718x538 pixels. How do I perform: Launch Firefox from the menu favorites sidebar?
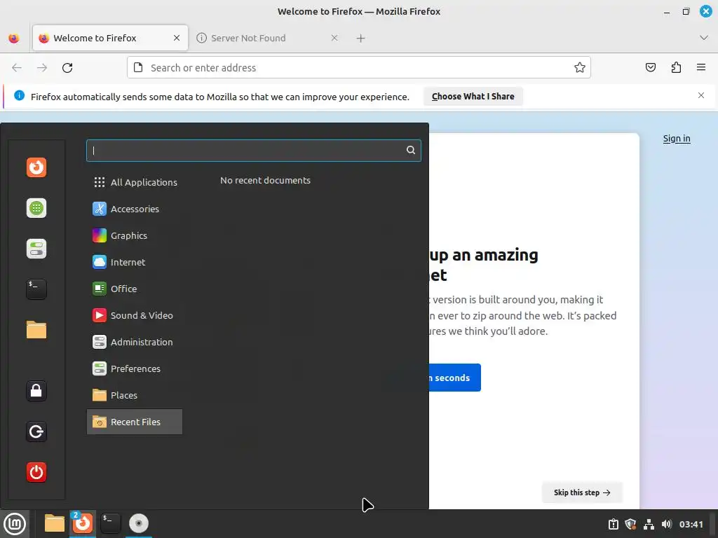coord(36,167)
